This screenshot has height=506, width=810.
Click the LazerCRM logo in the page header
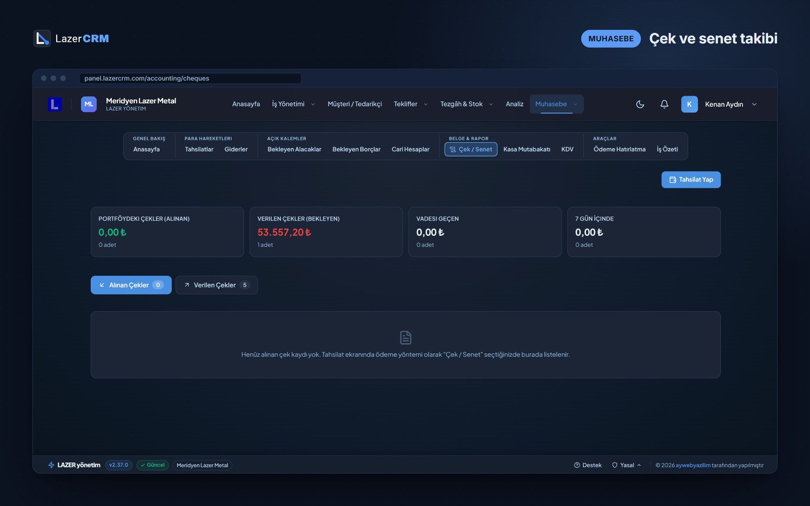pos(71,38)
